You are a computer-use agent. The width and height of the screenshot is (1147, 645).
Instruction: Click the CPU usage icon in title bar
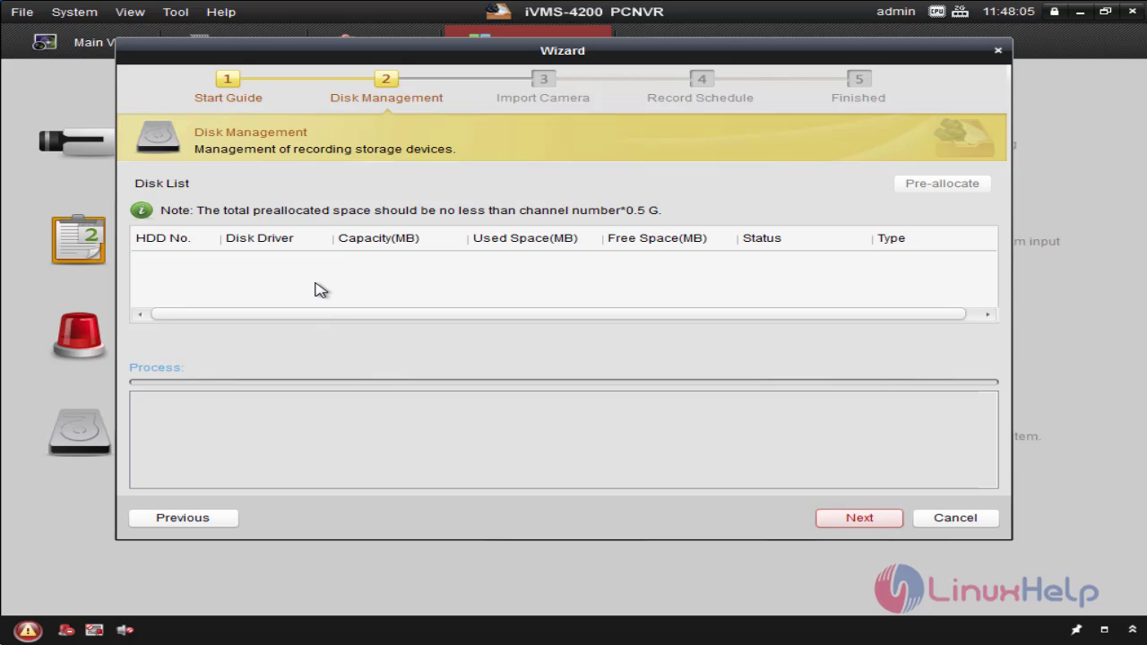pos(937,12)
